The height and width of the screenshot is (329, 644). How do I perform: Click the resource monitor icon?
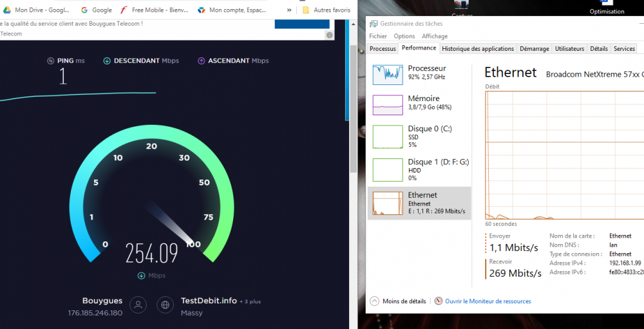(439, 301)
